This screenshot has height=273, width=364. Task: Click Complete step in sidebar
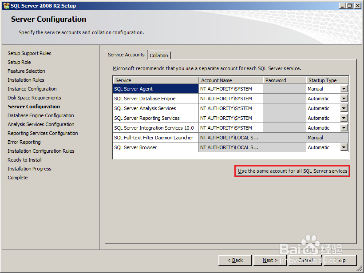pos(18,178)
